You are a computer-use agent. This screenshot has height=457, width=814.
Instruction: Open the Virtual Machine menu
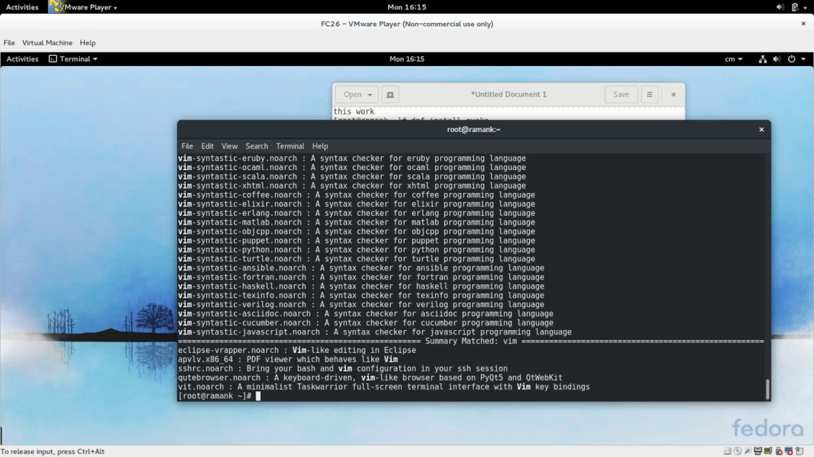(x=47, y=43)
